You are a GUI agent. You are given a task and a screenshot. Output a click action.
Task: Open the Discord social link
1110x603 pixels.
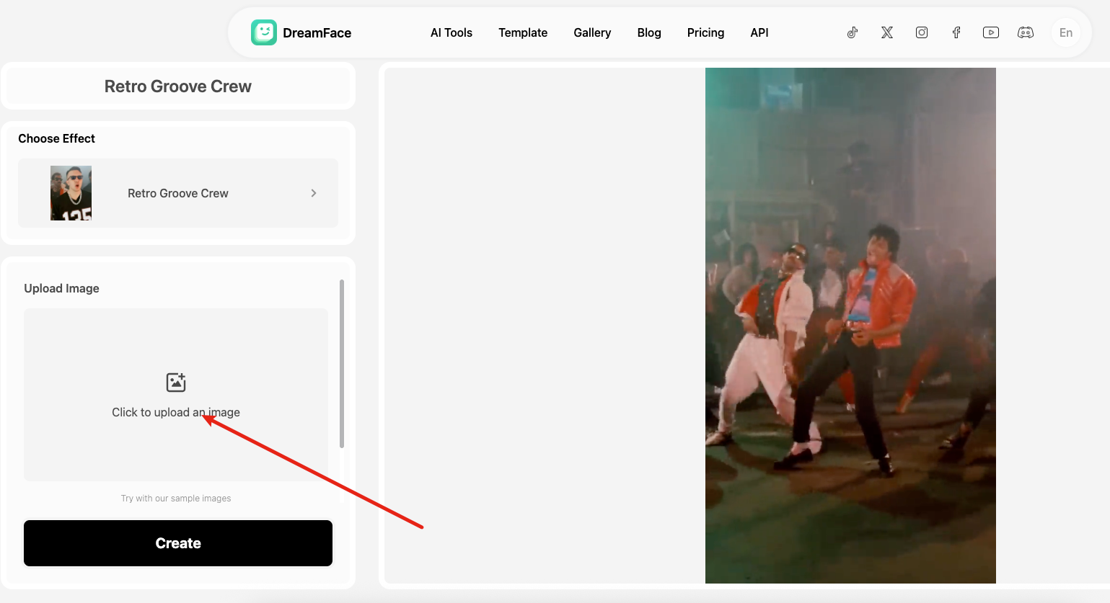pyautogui.click(x=1026, y=32)
